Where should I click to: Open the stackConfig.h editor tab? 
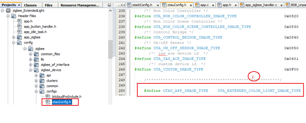(x=142, y=5)
